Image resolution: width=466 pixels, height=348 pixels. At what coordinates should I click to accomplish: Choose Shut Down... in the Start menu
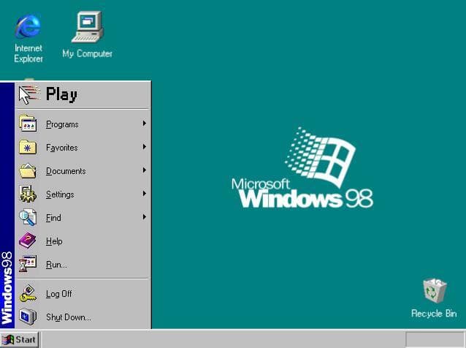[83, 317]
